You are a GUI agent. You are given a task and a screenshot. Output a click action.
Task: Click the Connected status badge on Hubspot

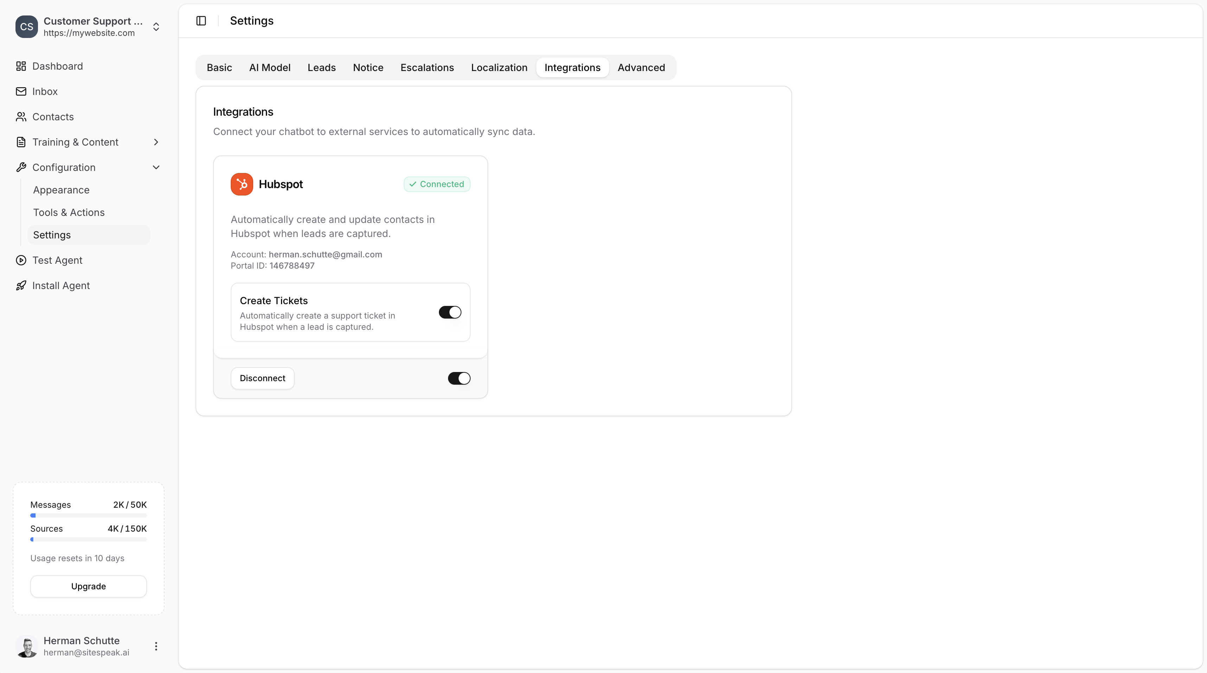point(436,184)
